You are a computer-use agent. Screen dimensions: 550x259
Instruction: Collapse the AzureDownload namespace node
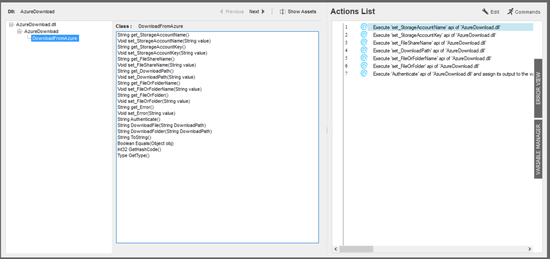coord(19,32)
